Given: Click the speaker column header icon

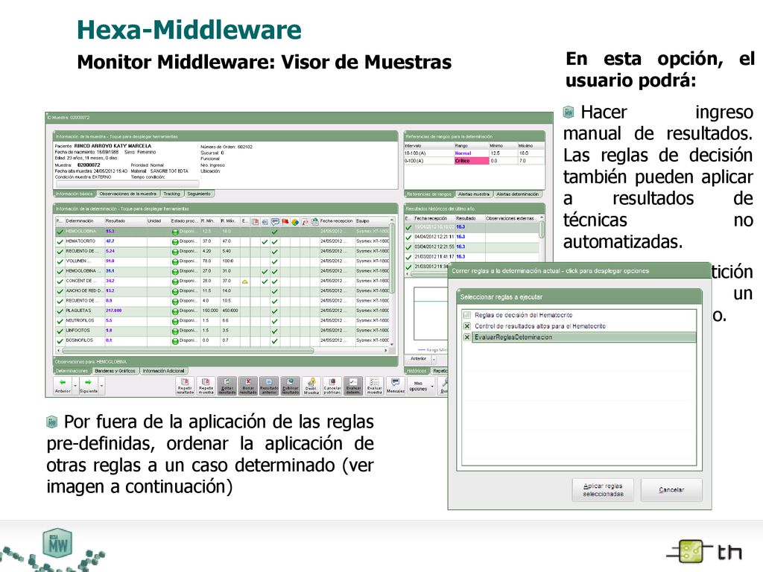Looking at the screenshot, I should [265, 222].
